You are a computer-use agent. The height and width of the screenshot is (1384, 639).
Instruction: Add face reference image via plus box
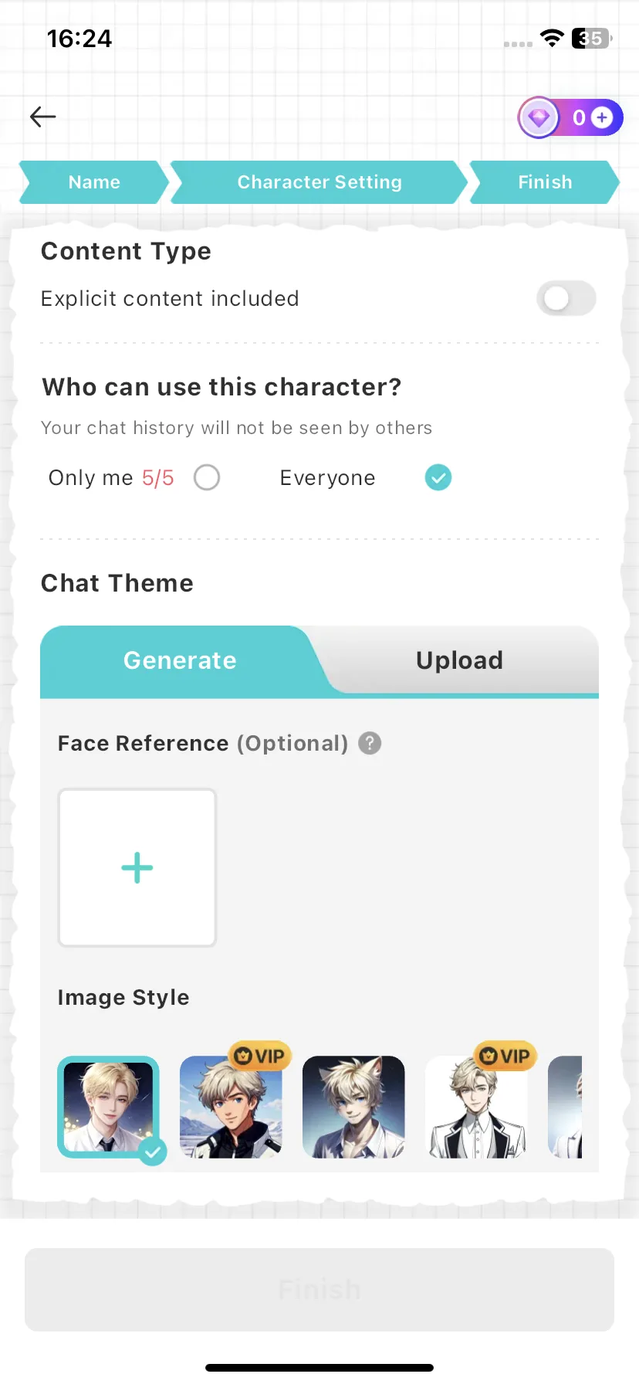coord(137,867)
